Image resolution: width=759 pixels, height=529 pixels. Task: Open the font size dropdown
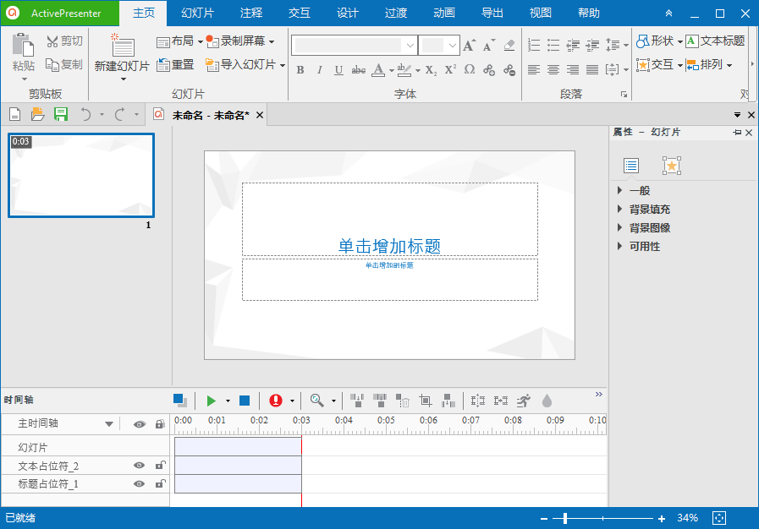452,46
